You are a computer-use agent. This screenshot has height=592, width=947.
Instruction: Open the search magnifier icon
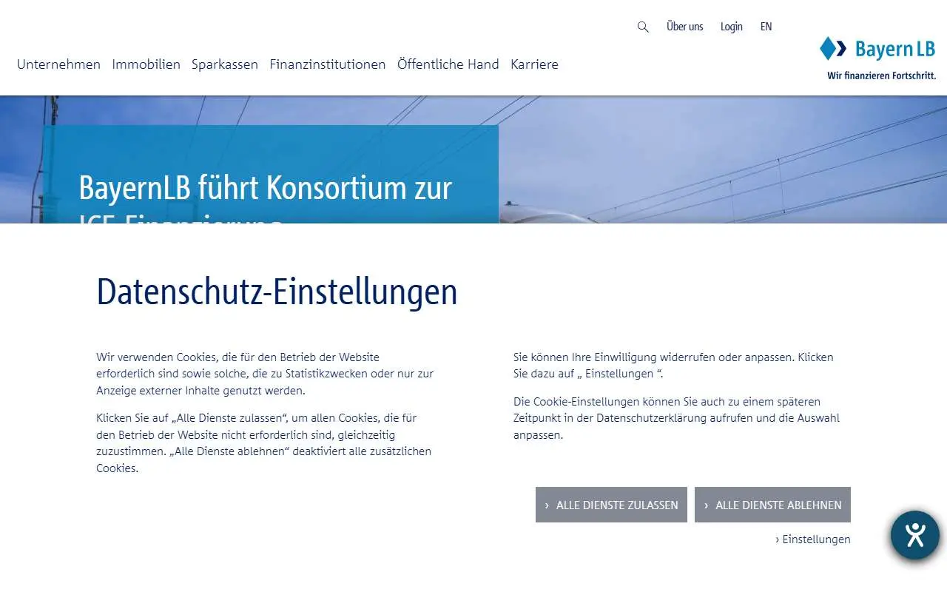click(x=643, y=27)
